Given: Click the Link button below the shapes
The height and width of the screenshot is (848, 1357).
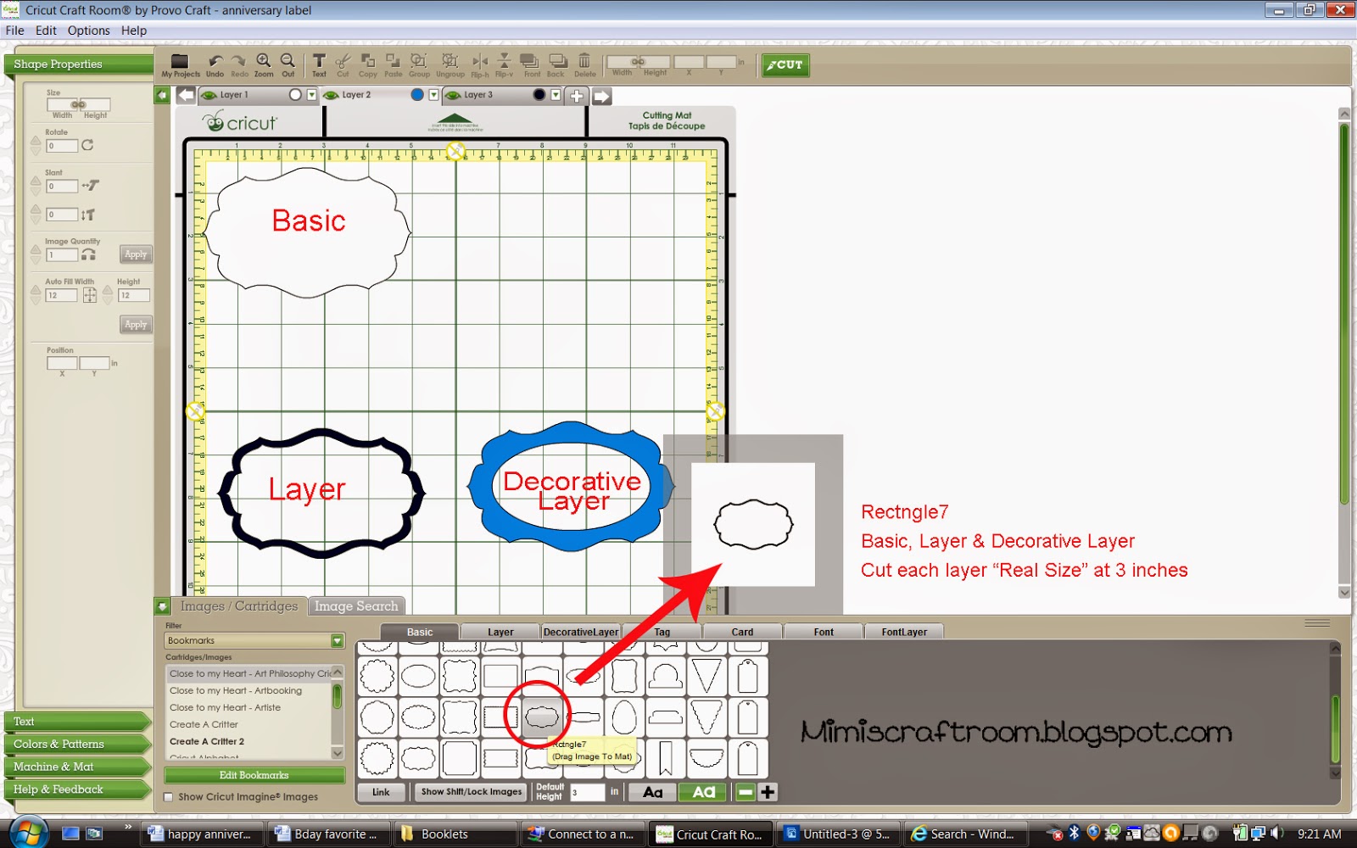Looking at the screenshot, I should (x=381, y=792).
